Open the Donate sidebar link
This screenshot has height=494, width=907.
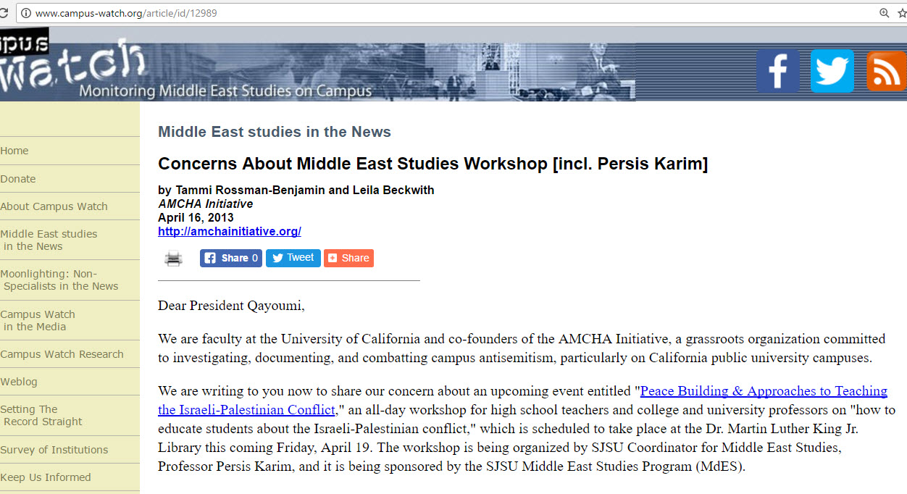(18, 179)
